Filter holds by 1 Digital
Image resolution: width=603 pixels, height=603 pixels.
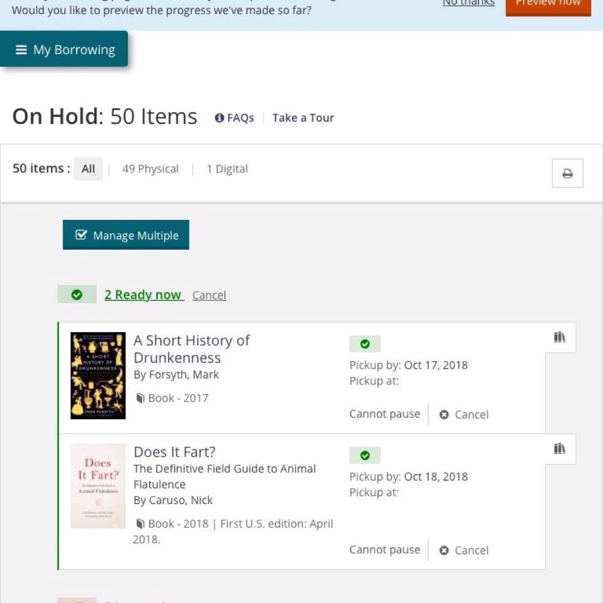point(227,169)
